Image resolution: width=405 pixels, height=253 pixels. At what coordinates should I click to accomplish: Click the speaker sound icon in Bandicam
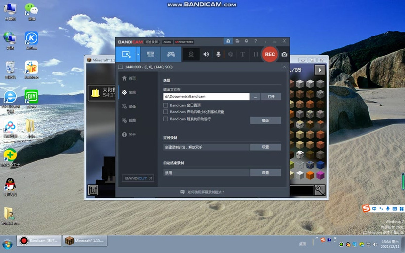pyautogui.click(x=206, y=54)
